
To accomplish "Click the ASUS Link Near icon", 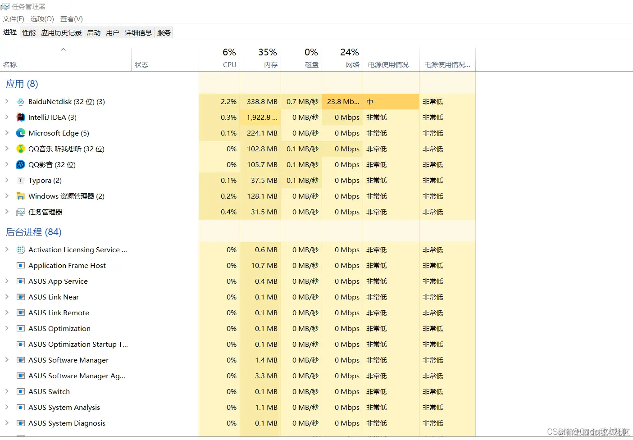I will (21, 297).
